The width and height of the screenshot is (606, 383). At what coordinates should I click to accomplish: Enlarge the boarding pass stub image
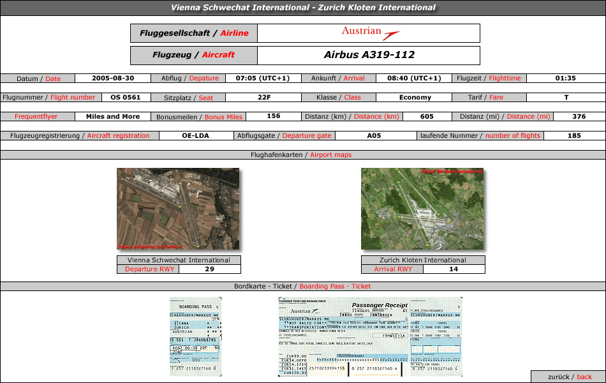coord(196,336)
